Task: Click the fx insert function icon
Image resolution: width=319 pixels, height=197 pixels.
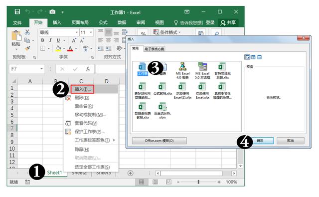Action: coord(88,69)
